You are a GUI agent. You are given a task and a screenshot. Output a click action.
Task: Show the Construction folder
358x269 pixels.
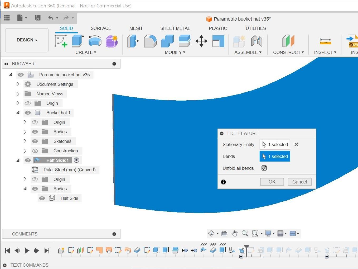(35, 151)
